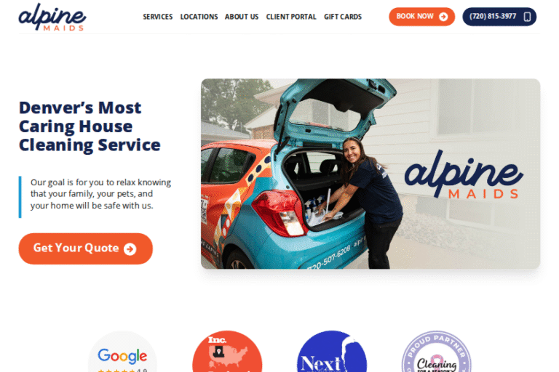Open the Cleaning for a Reason partner badge

437,352
